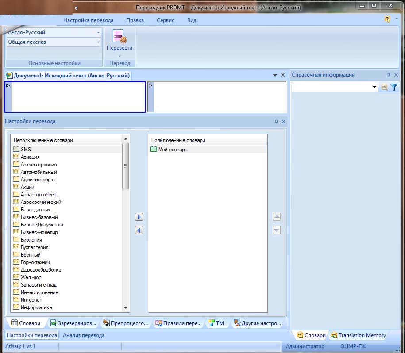The height and width of the screenshot is (353, 405).
Task: Click the search icon in Справочная информация
Action: click(384, 88)
